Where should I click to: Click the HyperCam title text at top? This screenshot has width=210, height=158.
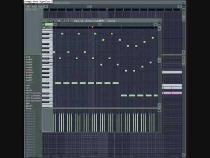(38, 1)
